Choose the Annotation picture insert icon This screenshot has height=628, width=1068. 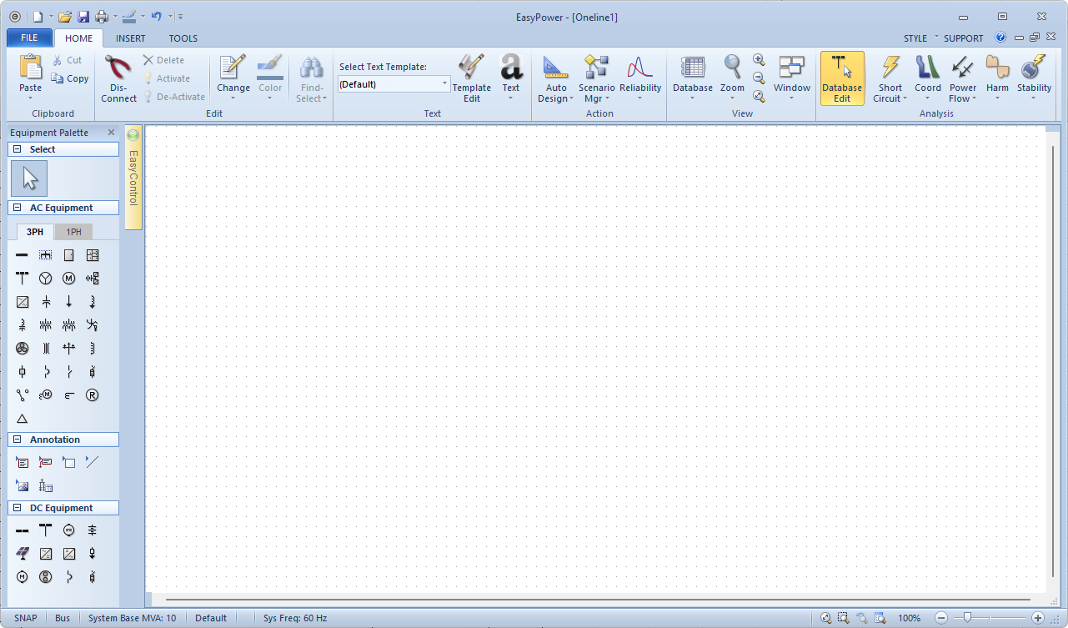click(23, 485)
